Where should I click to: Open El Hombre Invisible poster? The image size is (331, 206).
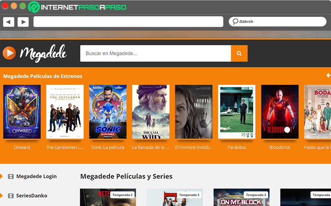coord(194,112)
